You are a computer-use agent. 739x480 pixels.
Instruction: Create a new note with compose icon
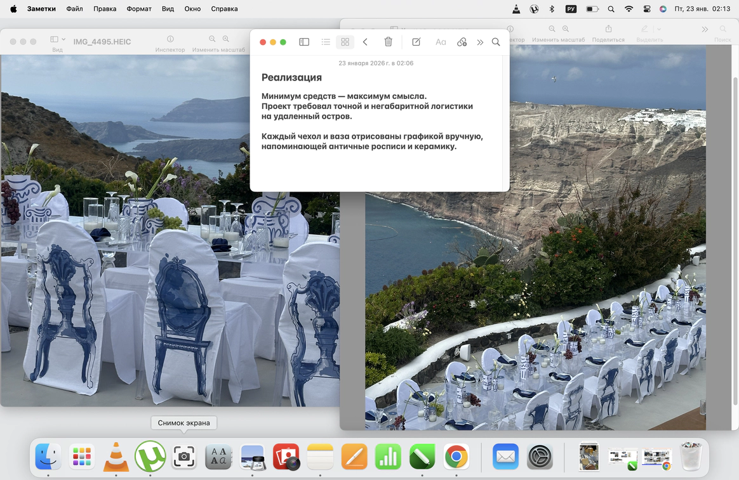[416, 42]
